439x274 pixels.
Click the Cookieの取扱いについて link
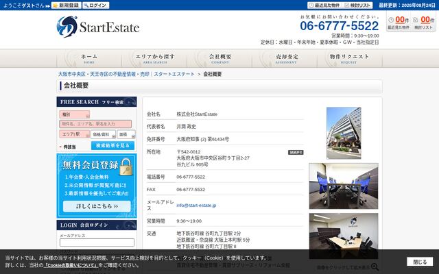point(71,265)
